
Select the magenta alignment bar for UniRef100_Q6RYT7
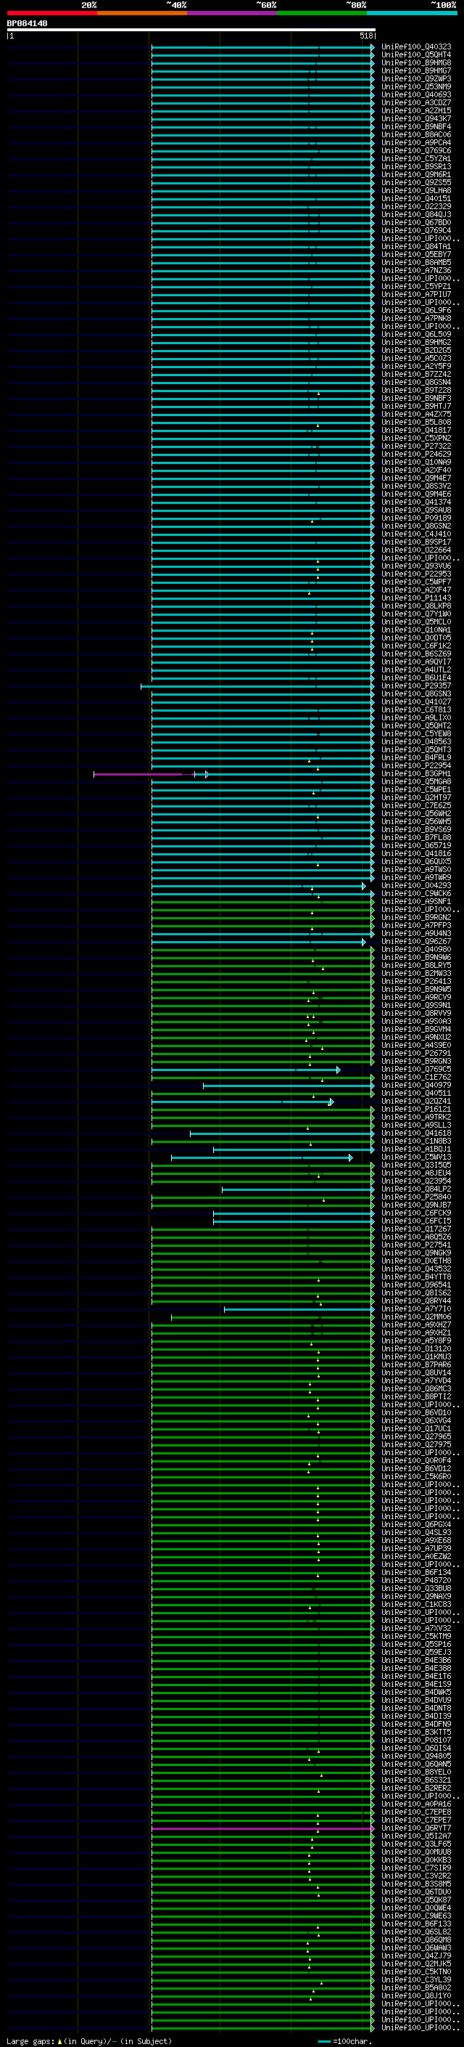click(262, 1828)
